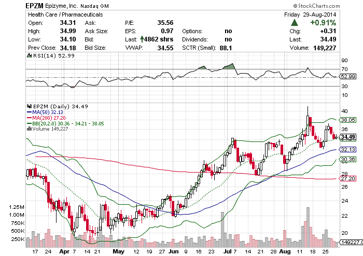Screen dimensions: 363x256
Task: Click the tallest mid-August volume bar
Action: click(308, 227)
